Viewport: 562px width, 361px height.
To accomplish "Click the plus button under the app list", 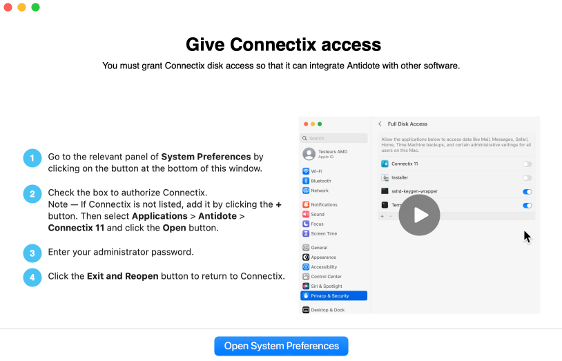I will tap(382, 216).
